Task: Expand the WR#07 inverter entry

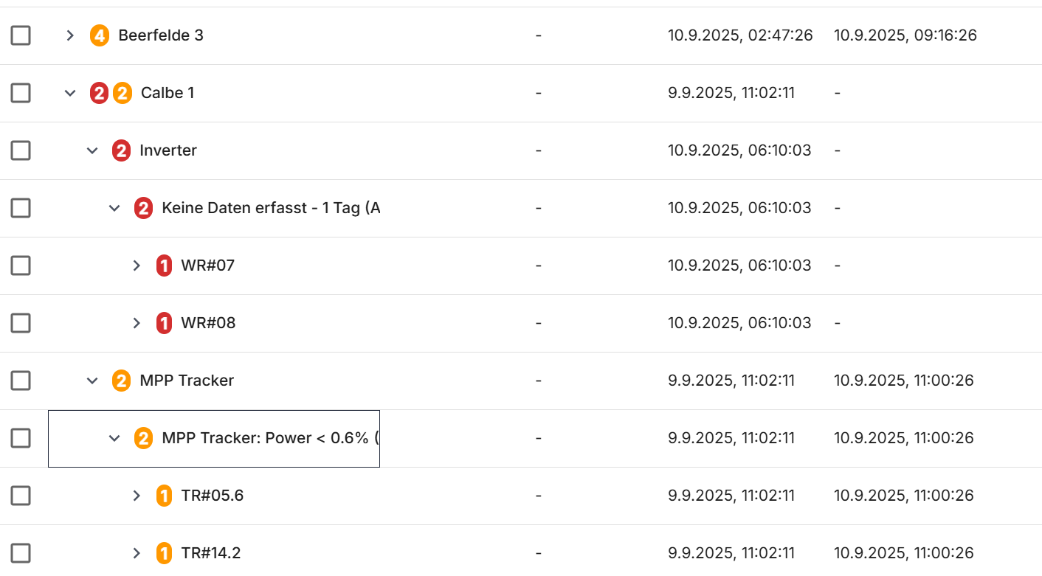Action: pos(137,266)
